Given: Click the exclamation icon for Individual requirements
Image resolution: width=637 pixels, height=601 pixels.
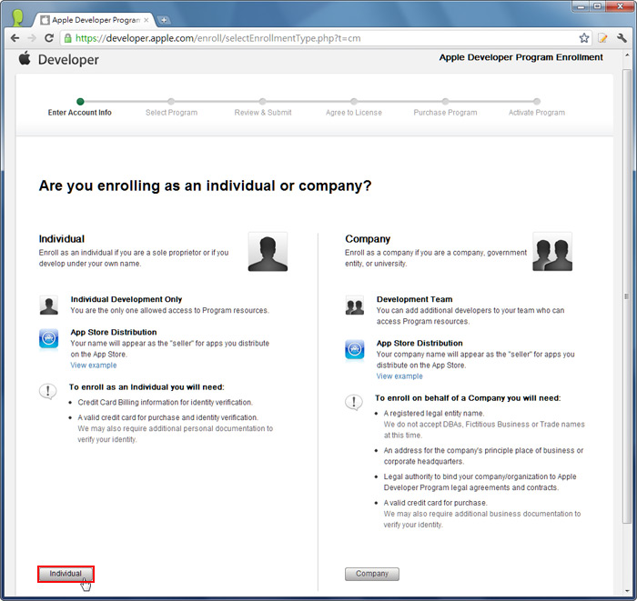Looking at the screenshot, I should [x=48, y=392].
